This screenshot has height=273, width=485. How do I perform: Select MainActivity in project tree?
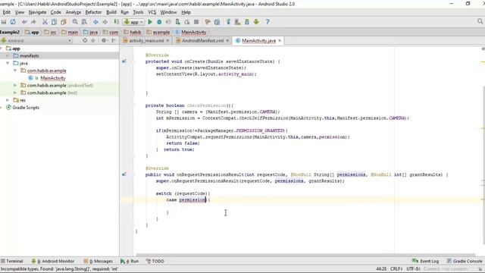pos(53,78)
